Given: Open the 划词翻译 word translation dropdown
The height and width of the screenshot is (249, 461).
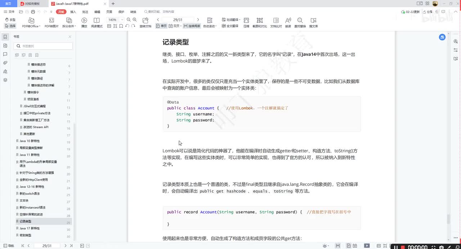Looking at the screenshot, I should click(x=230, y=20).
